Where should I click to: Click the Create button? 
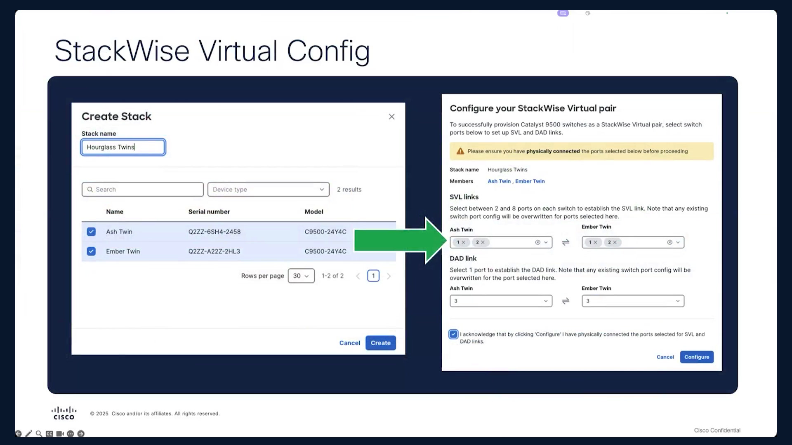(x=380, y=343)
